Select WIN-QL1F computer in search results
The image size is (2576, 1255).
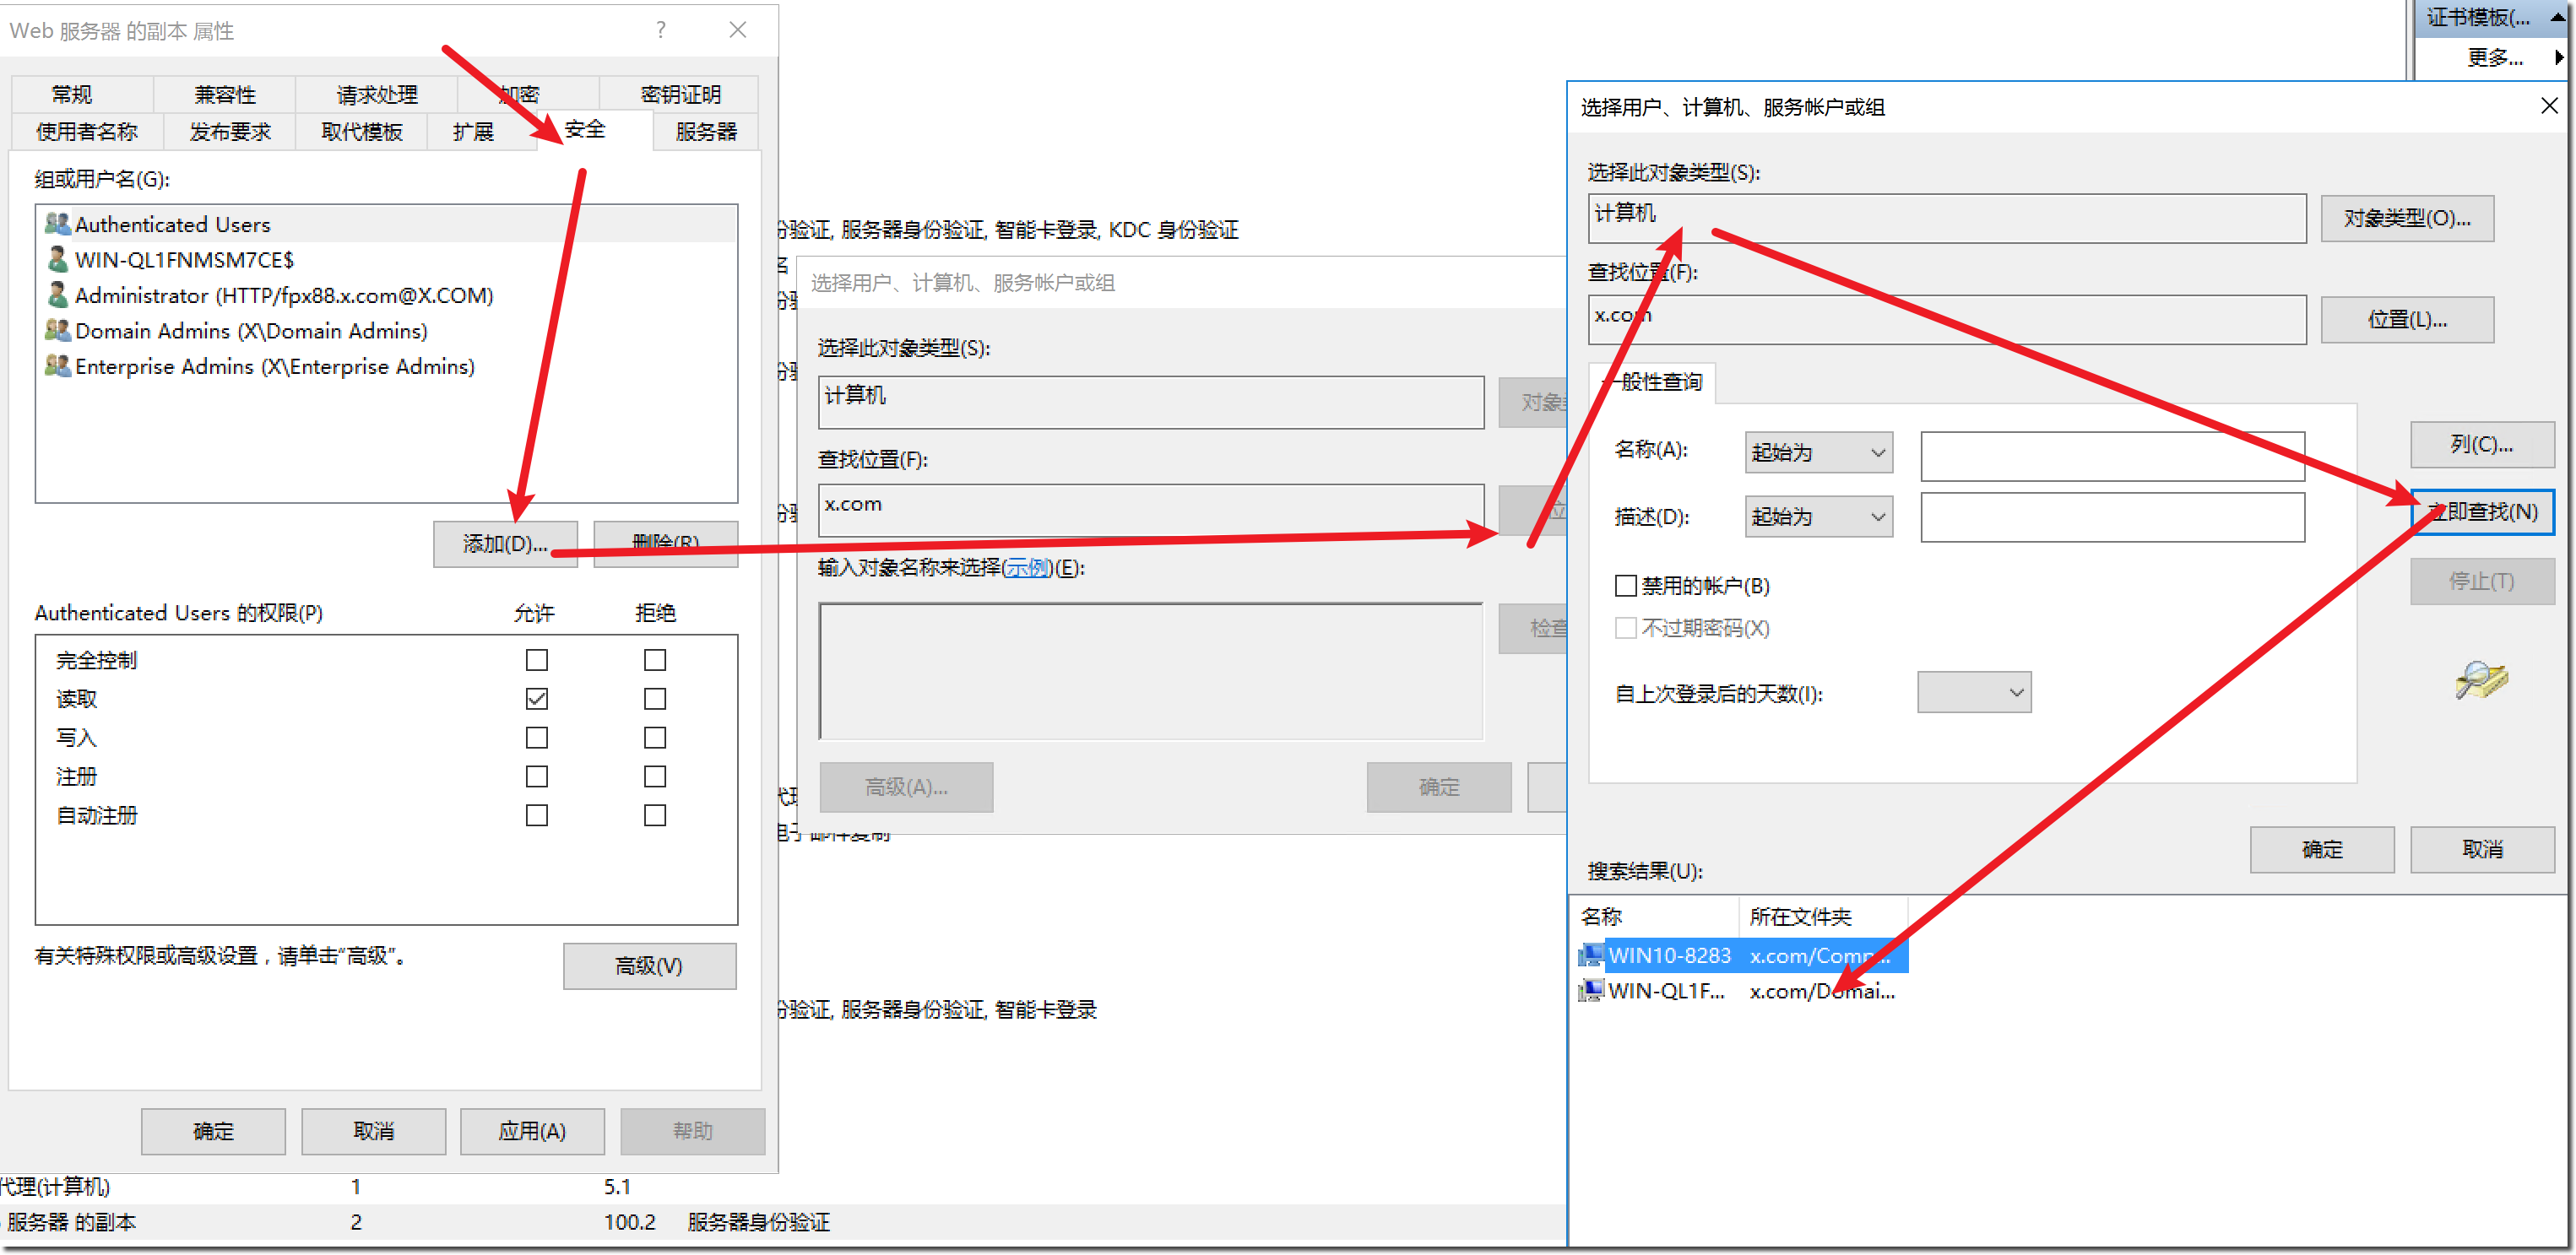click(1665, 991)
